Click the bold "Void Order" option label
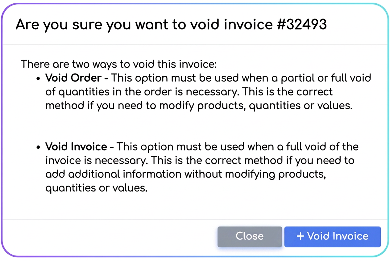The image size is (390, 261). [73, 78]
